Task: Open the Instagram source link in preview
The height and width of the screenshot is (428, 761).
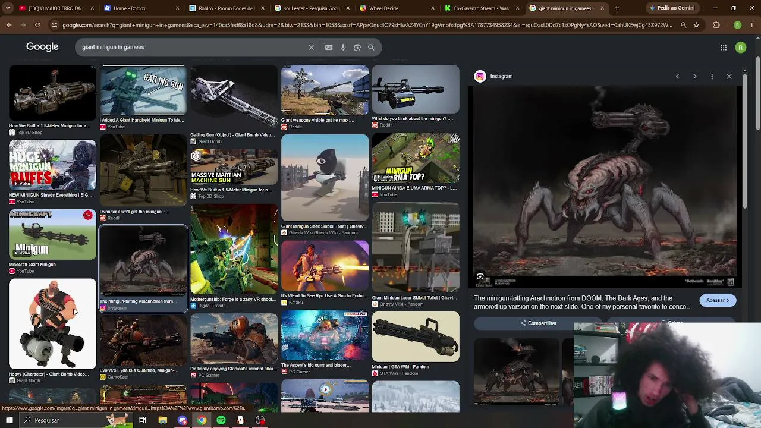Action: coord(501,76)
